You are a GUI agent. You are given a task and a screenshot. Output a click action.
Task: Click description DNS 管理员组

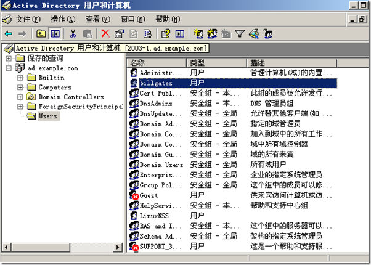click(x=272, y=104)
